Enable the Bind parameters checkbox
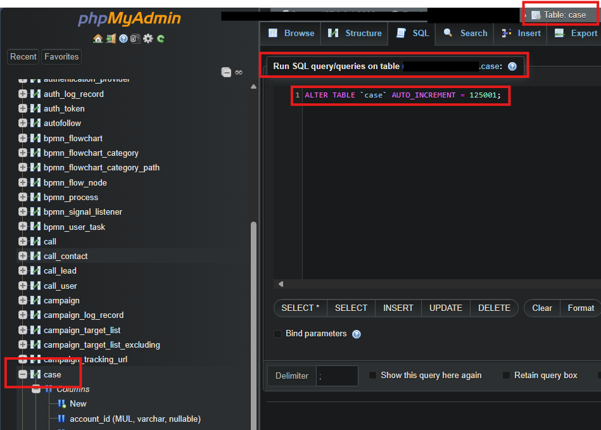601x430 pixels. click(277, 334)
